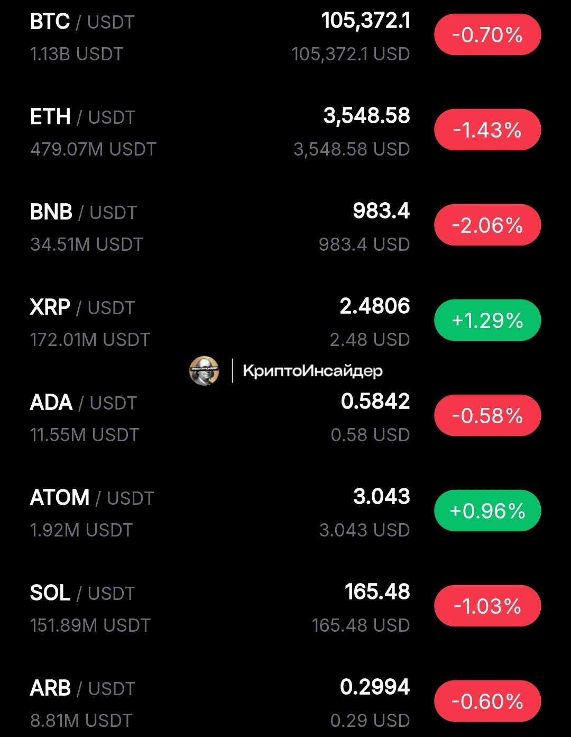Open the ADA / USDT trading pair
The image size is (571, 737).
point(84,403)
